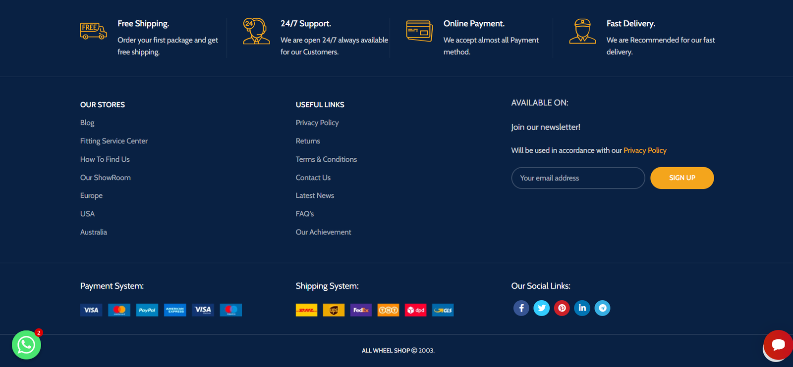Select the Australia store link

pyautogui.click(x=94, y=232)
